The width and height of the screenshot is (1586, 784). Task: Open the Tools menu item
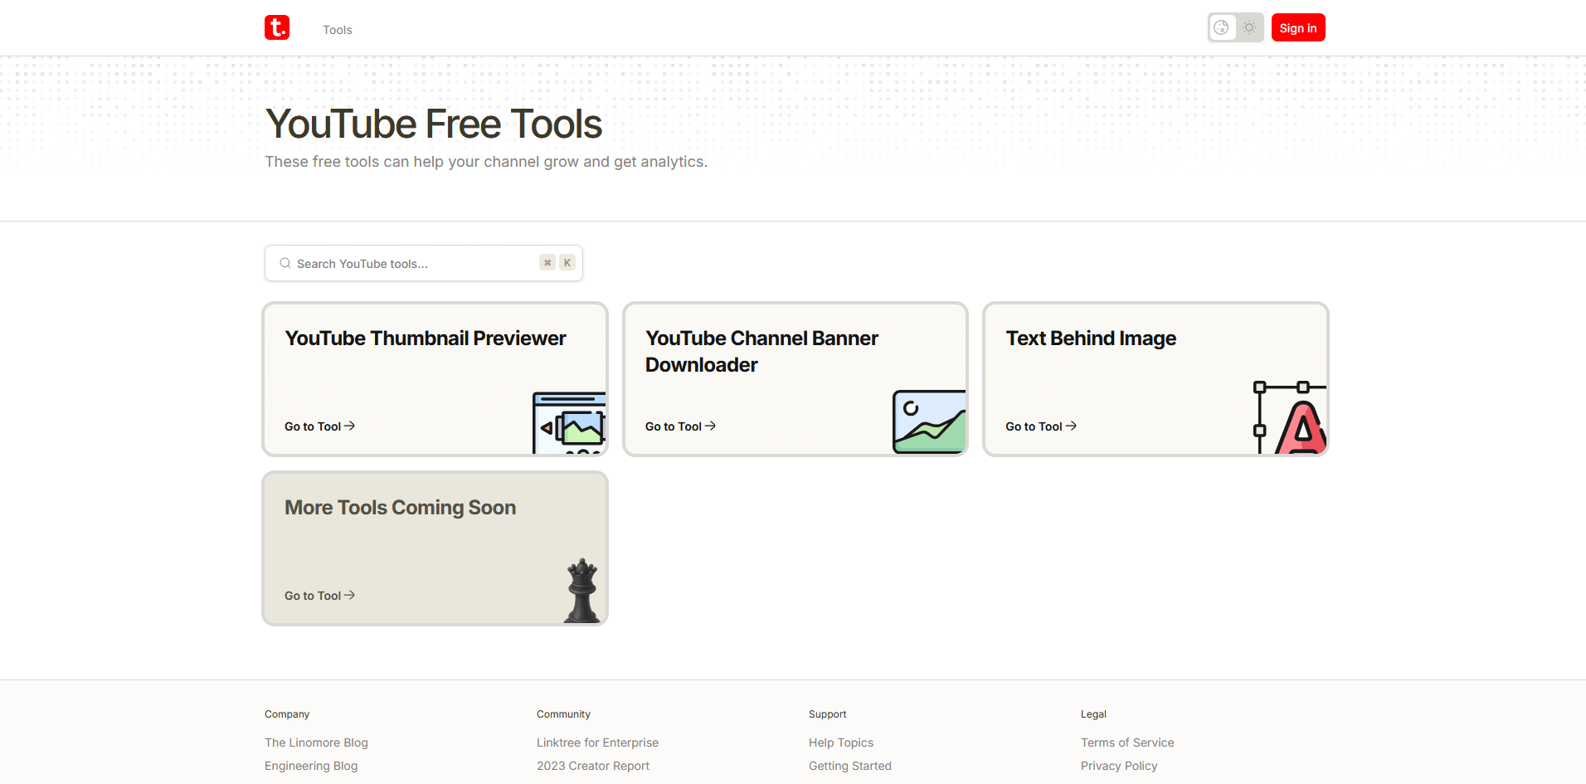pos(338,30)
